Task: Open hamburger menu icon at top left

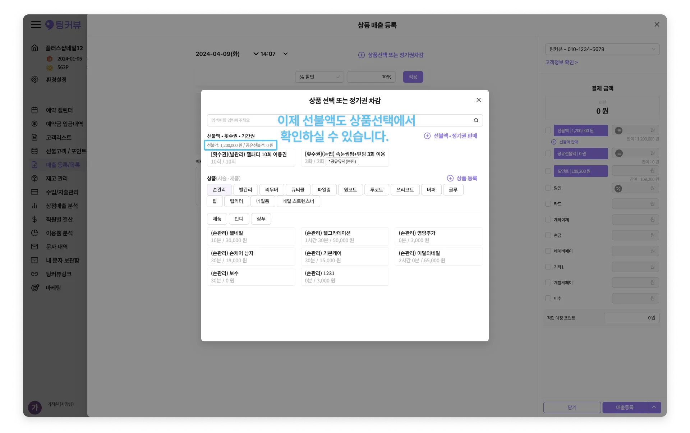Action: tap(36, 25)
